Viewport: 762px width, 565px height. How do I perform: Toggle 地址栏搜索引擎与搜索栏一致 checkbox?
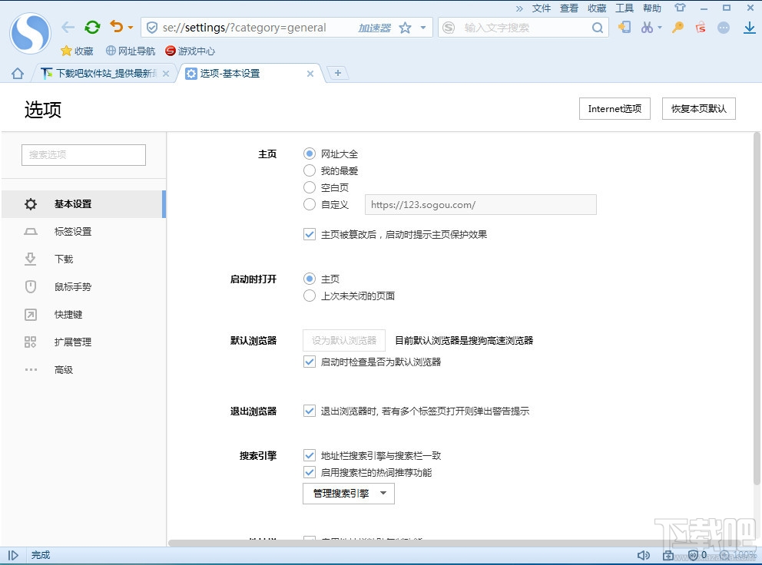[x=309, y=455]
